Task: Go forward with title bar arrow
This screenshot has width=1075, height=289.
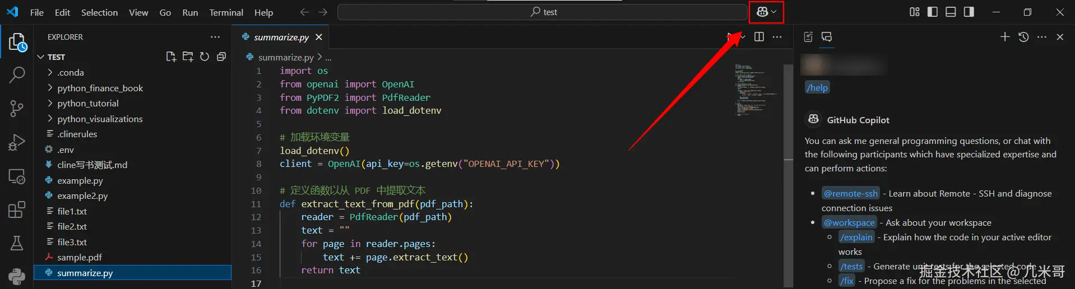Action: click(323, 12)
